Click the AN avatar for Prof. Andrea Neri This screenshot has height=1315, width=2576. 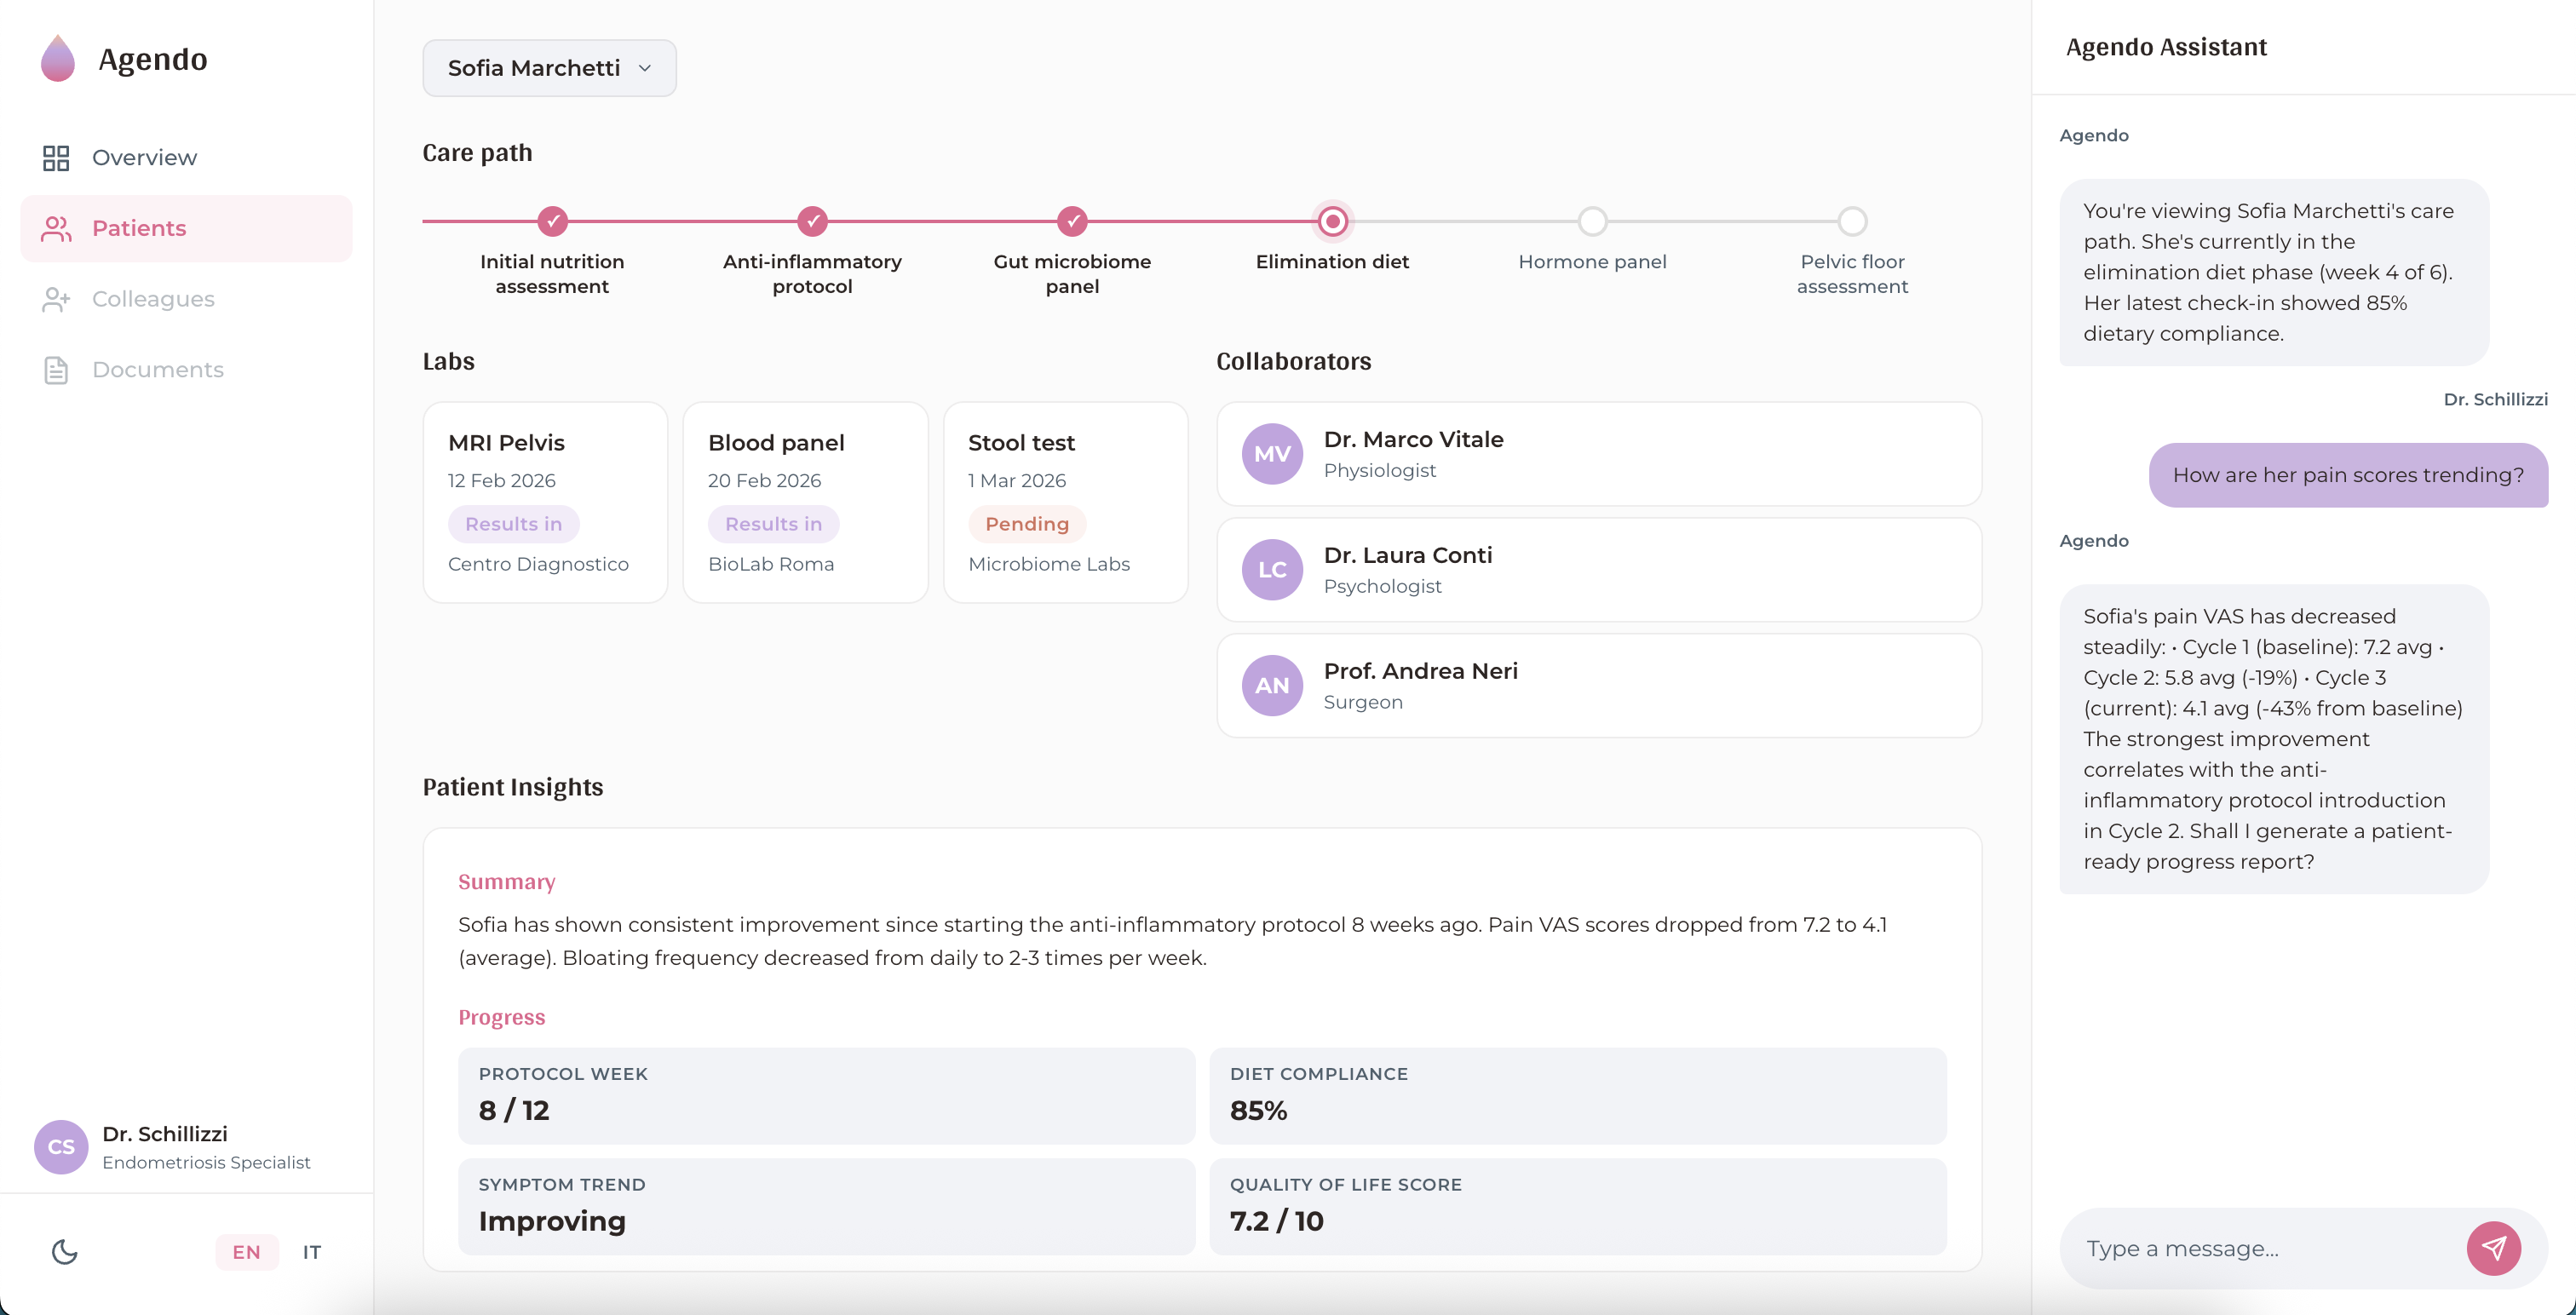click(x=1272, y=686)
